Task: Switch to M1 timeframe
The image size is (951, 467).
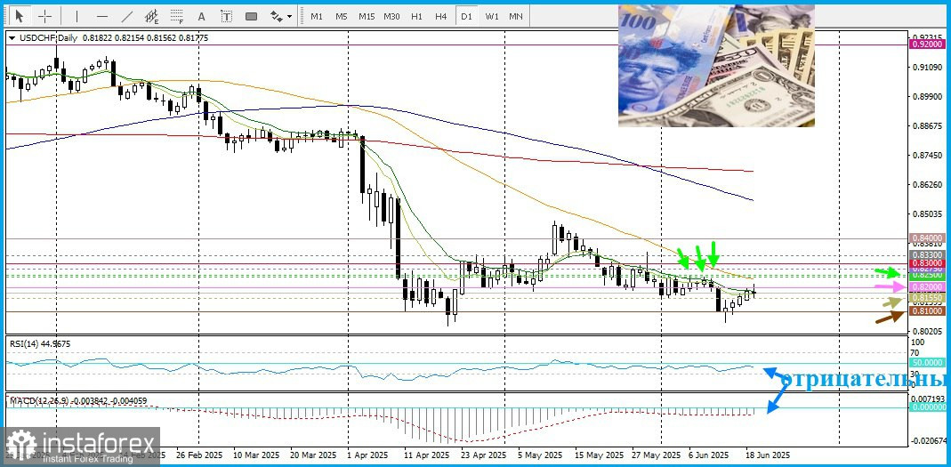Action: 316,16
